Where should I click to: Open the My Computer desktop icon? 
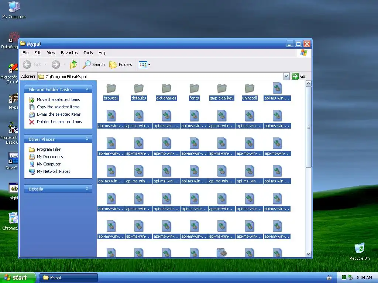pos(14,10)
